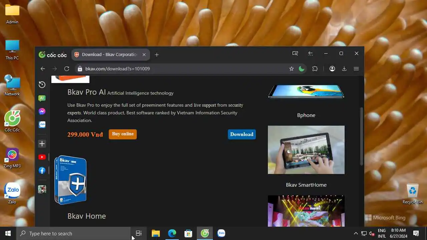Click the photo thumbnail sidebar icon
The height and width of the screenshot is (240, 427).
point(42,189)
